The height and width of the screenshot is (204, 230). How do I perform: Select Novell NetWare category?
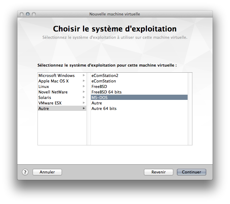tap(62, 92)
